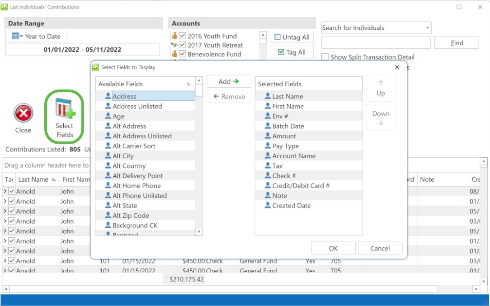Viewport: 490px width, 306px height.
Task: Click the Down arrow to reorder selected fields
Action: [x=380, y=117]
